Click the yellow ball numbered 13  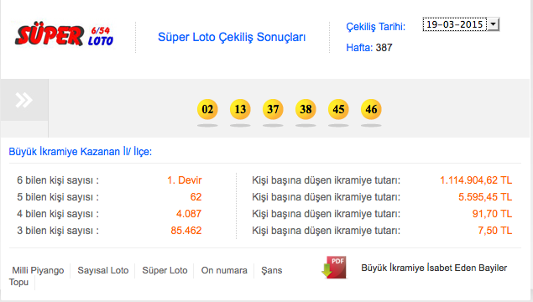[240, 109]
